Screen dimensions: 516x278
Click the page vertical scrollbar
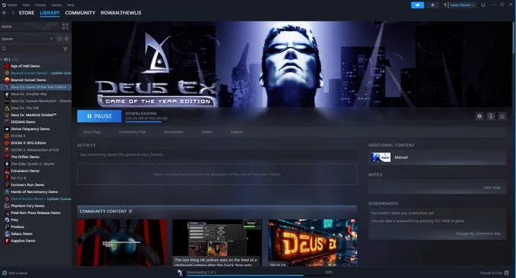514,38
